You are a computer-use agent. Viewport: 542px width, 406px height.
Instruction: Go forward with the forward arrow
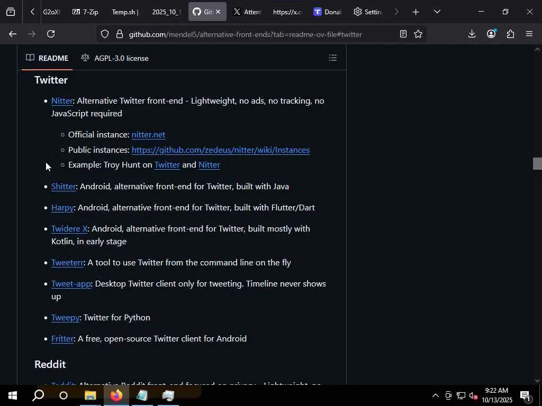coord(31,34)
